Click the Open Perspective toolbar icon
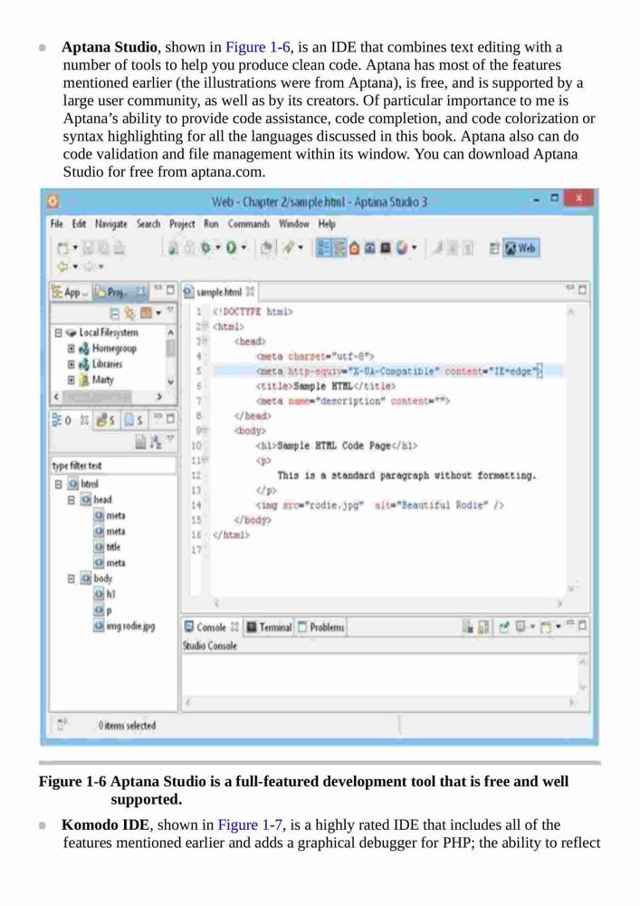640x906 pixels. [x=494, y=248]
